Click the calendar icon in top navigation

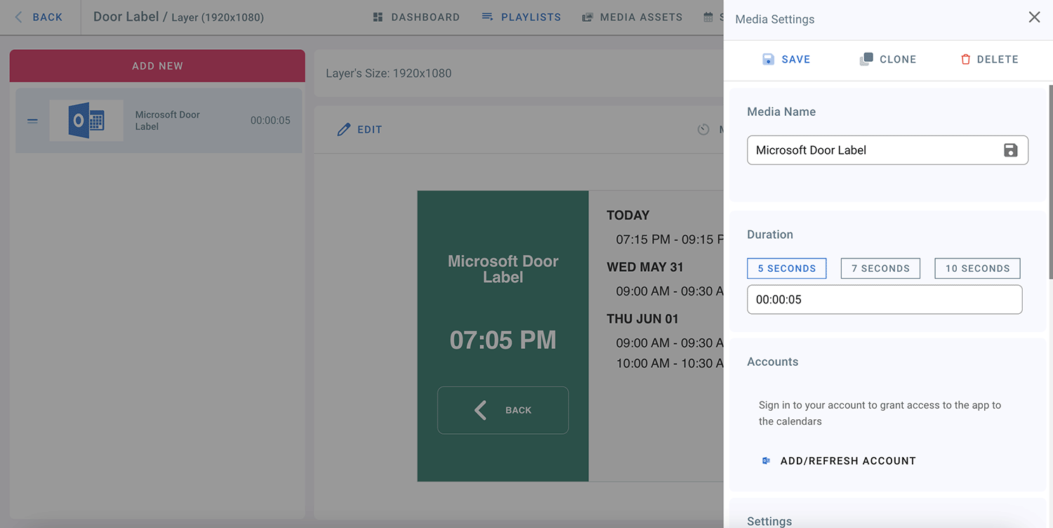[x=708, y=18]
